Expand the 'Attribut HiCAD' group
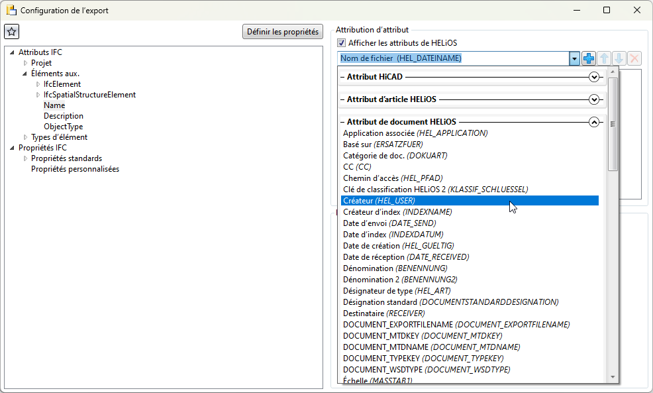 click(x=594, y=78)
